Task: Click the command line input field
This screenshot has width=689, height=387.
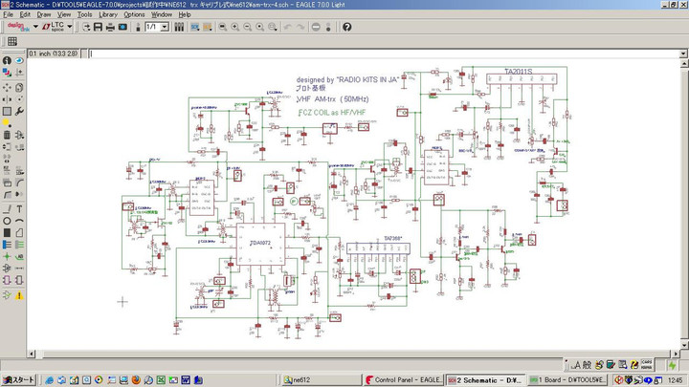Action: [383, 54]
